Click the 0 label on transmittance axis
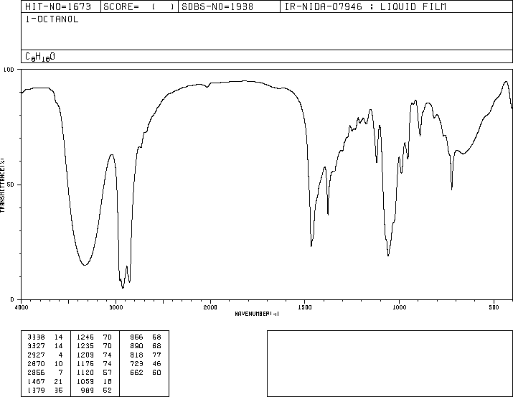This screenshot has height=397, width=513. click(12, 299)
